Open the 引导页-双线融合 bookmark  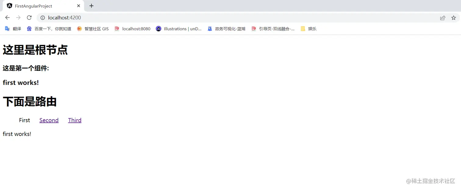click(x=273, y=29)
